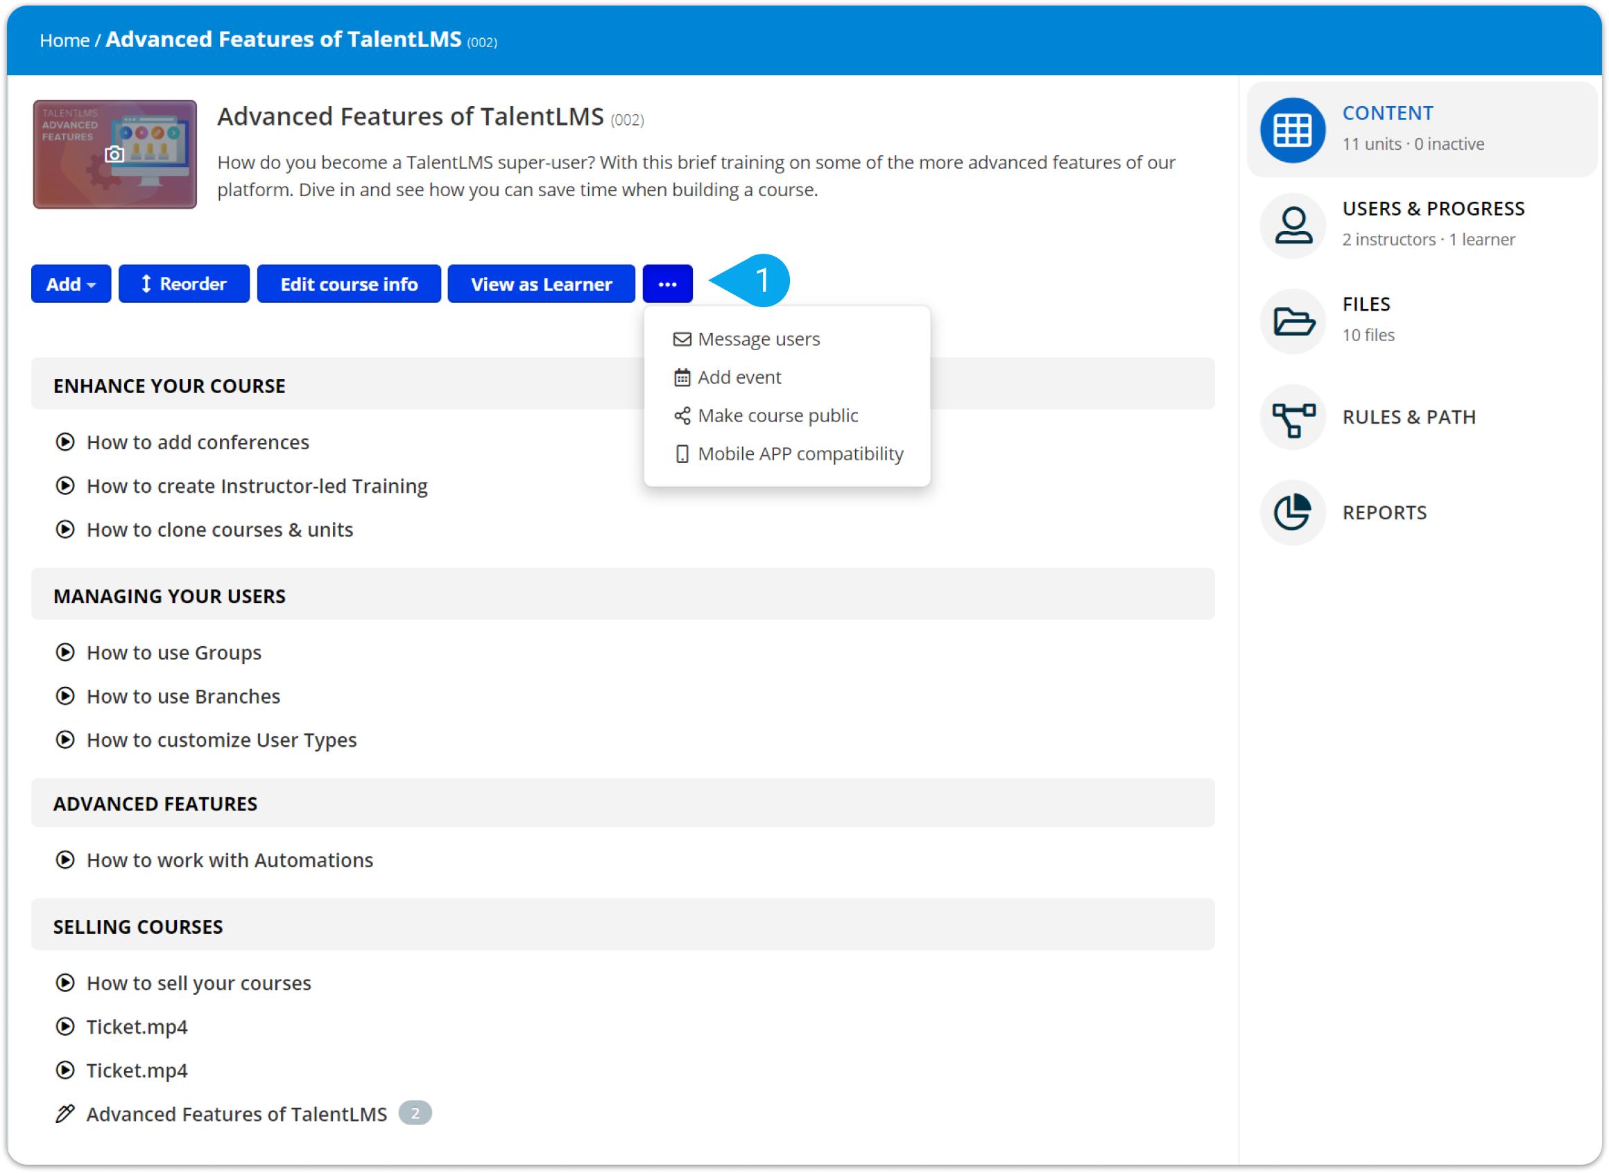
Task: Open RULES & PATH sidebar label
Action: click(x=1409, y=417)
